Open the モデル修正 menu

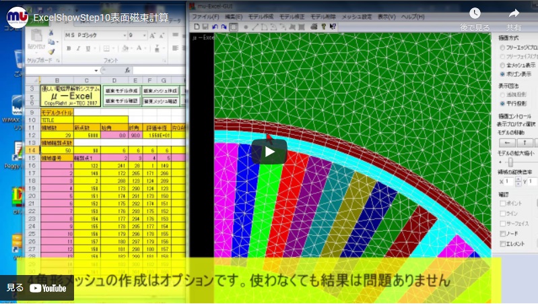tap(292, 16)
